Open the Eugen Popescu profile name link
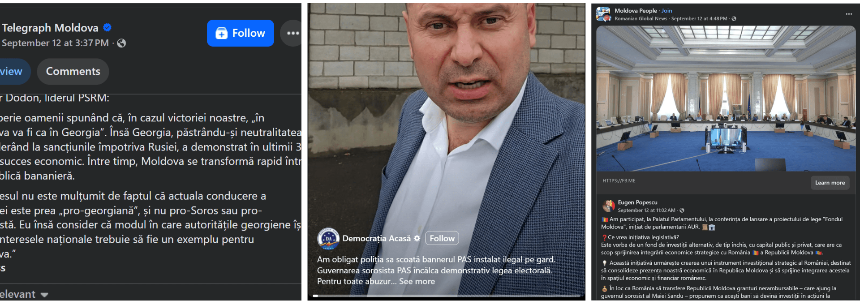 click(637, 202)
